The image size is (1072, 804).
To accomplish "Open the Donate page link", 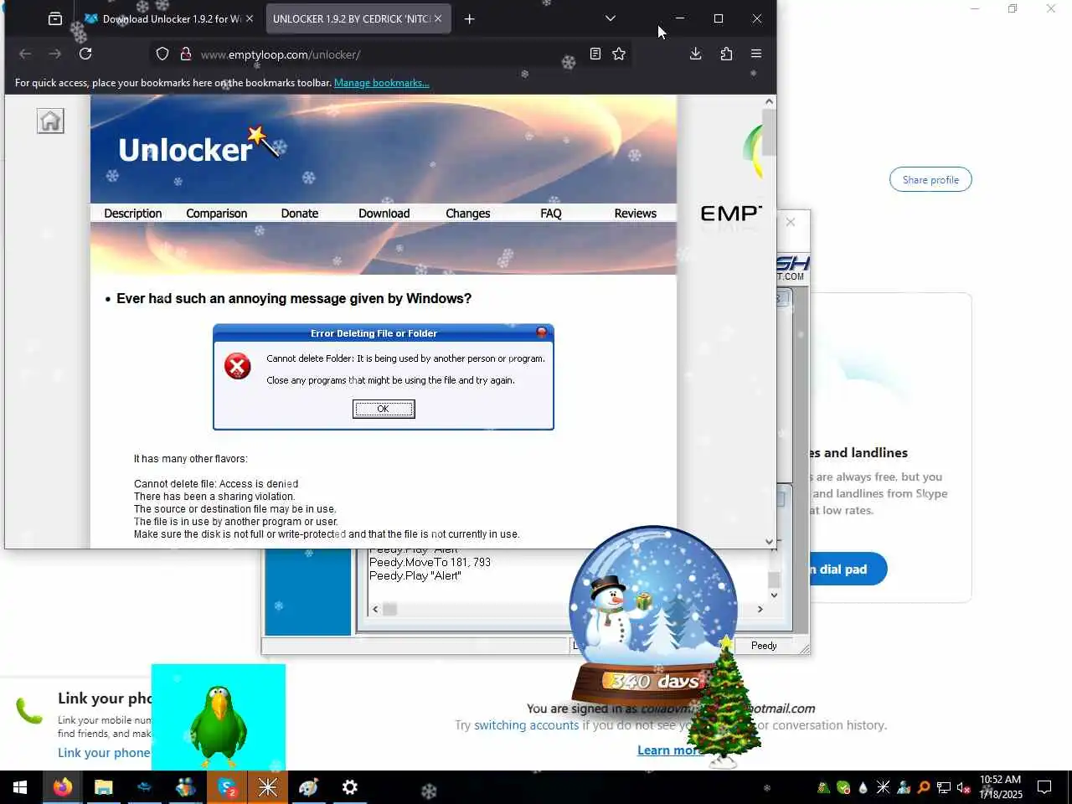I will point(300,214).
